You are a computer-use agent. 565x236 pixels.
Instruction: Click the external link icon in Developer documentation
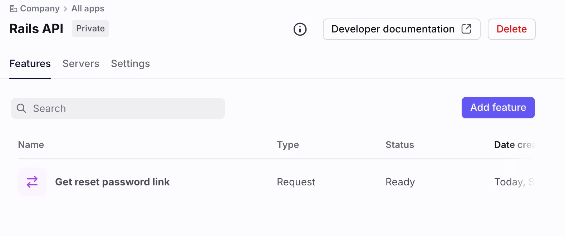tap(466, 29)
